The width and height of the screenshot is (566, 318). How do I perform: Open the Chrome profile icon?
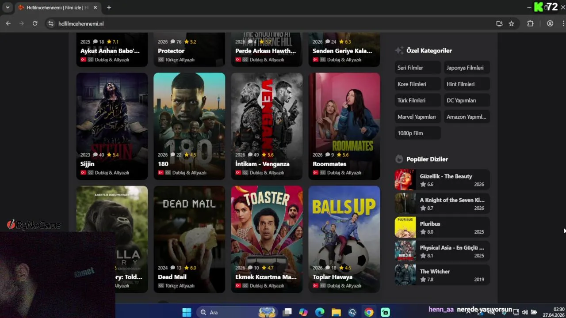coord(550,23)
